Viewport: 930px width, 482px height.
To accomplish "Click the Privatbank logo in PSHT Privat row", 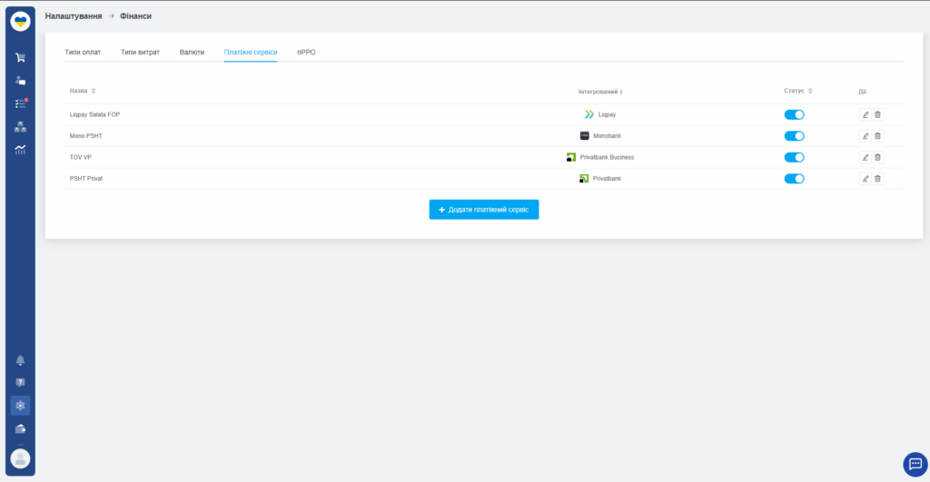I will (x=584, y=179).
